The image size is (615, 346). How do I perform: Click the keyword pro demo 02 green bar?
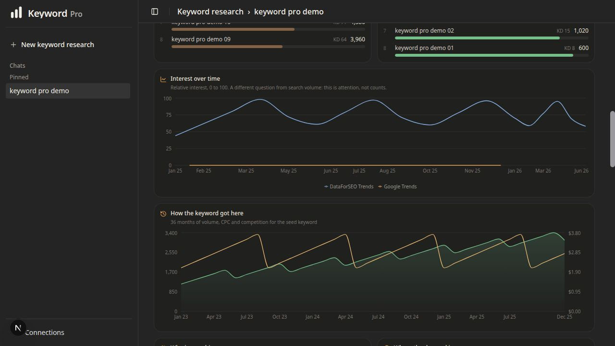[x=477, y=38]
